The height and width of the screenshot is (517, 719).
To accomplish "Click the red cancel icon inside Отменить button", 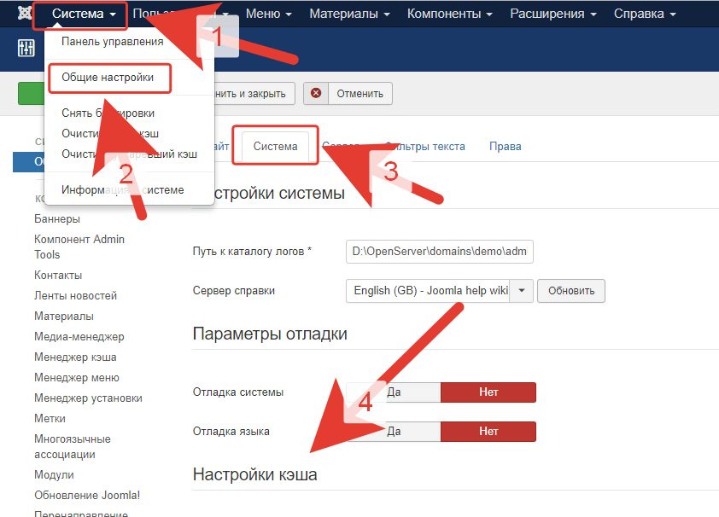I will tap(315, 94).
